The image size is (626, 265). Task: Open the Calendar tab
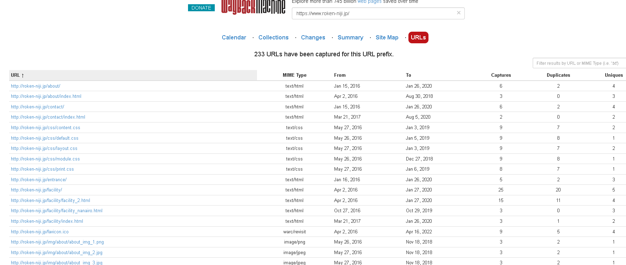point(234,37)
